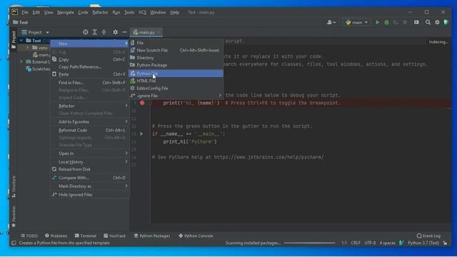Image resolution: width=457 pixels, height=257 pixels.
Task: Open the Refactor menu in menu bar
Action: pyautogui.click(x=100, y=12)
